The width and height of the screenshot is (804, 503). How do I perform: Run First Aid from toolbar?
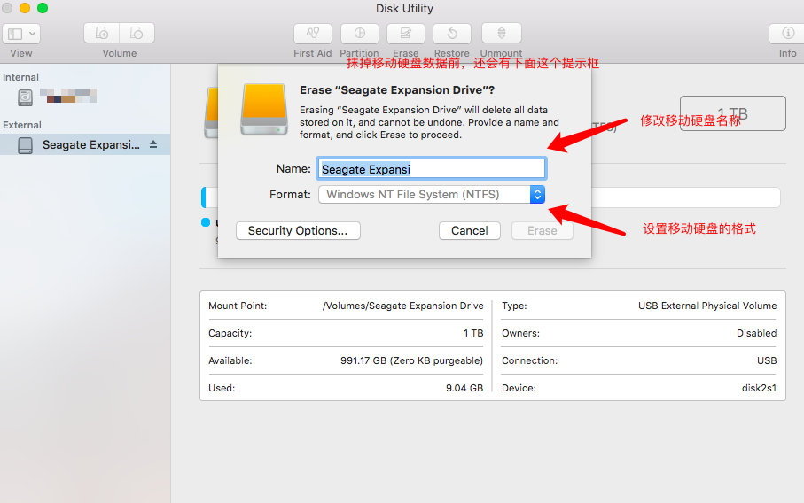[x=313, y=34]
